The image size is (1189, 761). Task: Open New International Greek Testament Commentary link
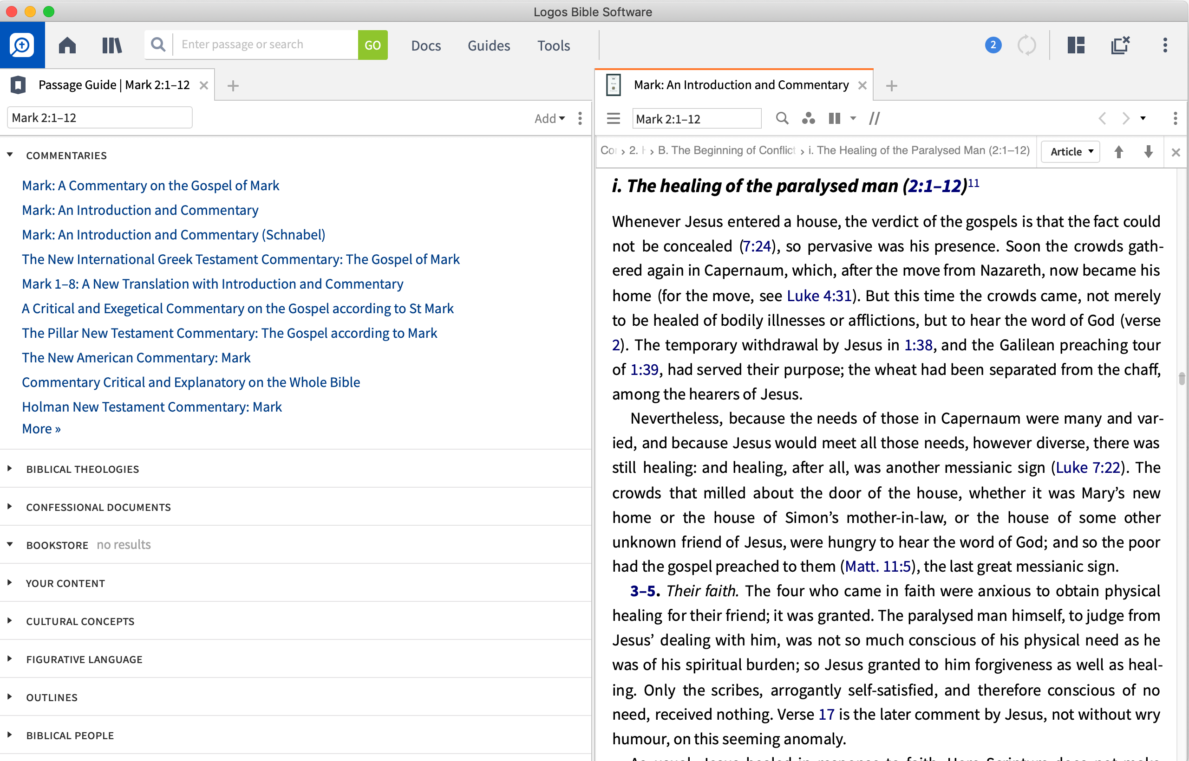pyautogui.click(x=241, y=259)
